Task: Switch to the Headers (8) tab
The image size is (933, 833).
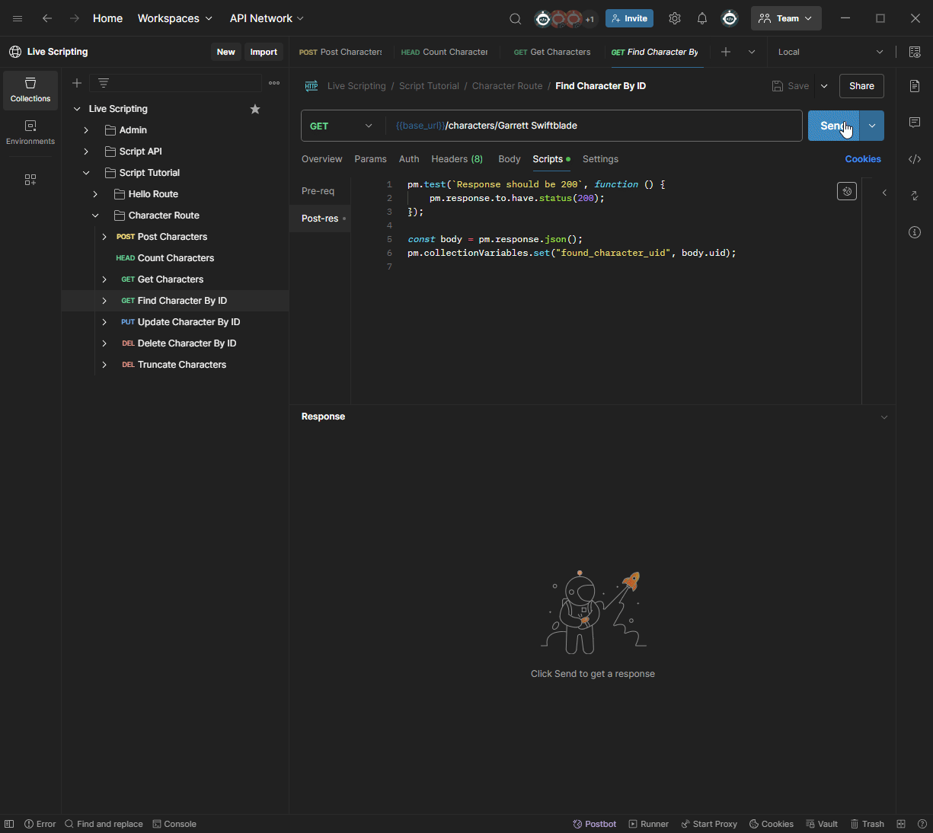Action: (457, 159)
